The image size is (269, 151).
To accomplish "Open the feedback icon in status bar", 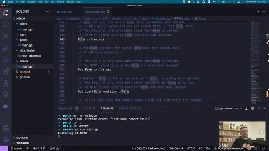I will [x=257, y=148].
